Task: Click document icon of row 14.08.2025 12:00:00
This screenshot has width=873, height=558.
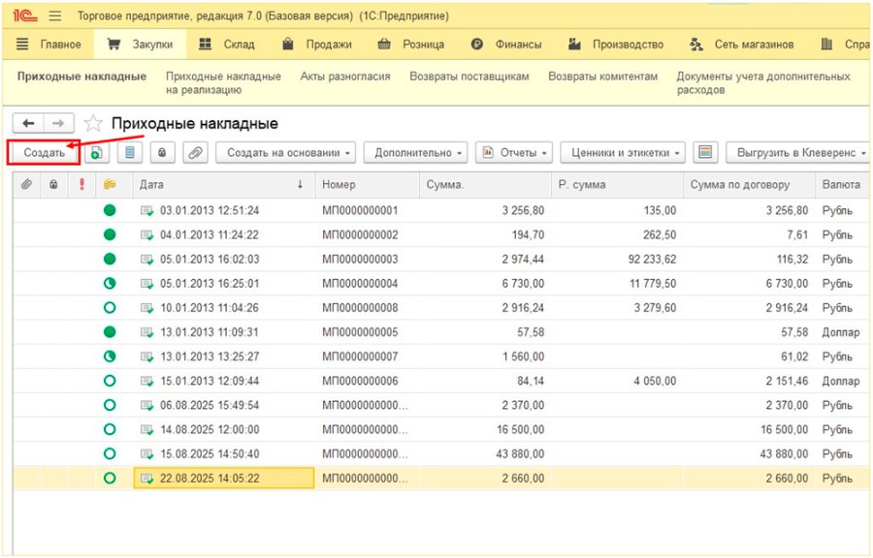Action: point(147,429)
